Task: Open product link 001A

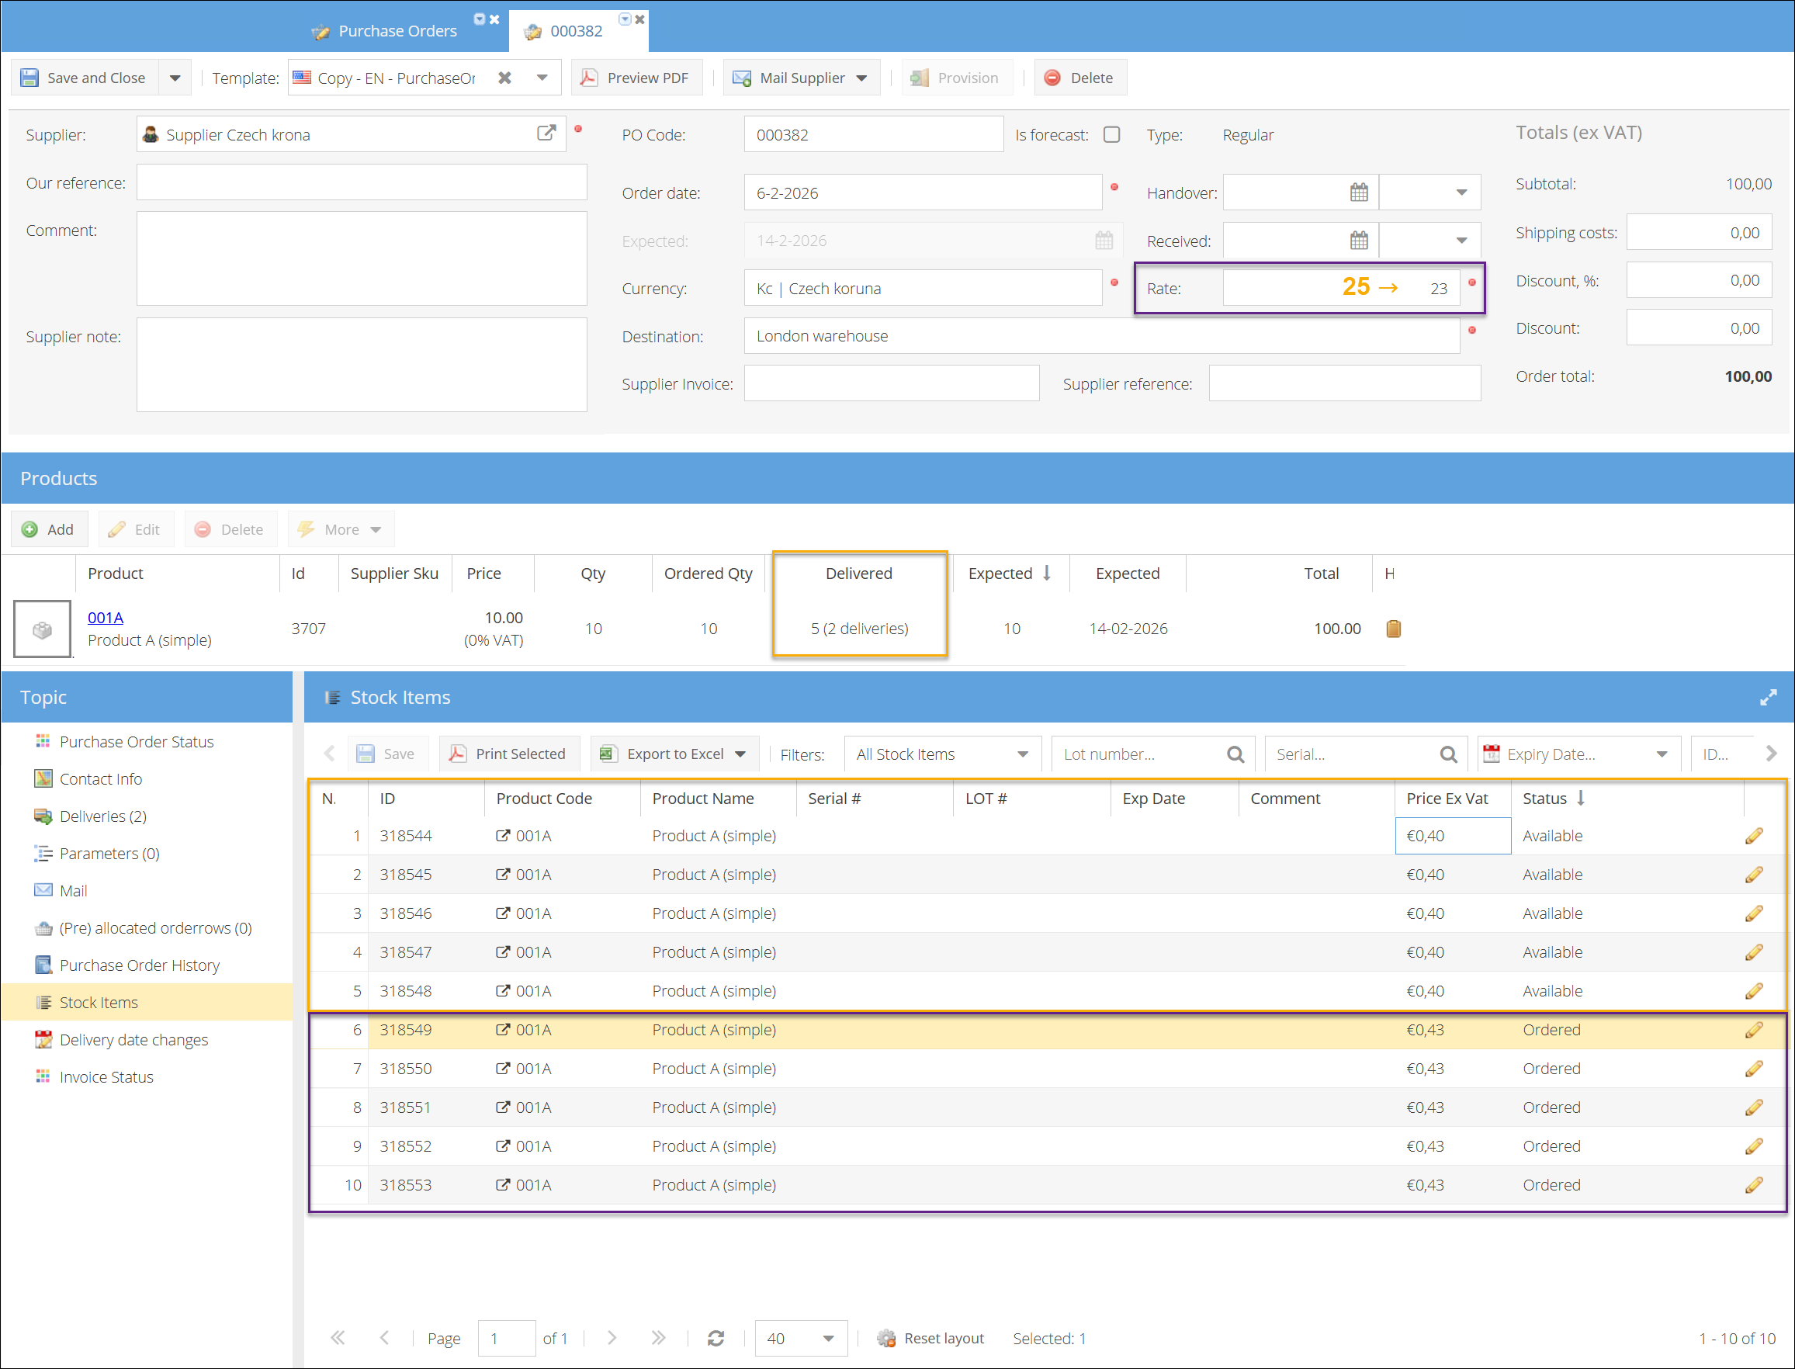Action: pos(105,618)
